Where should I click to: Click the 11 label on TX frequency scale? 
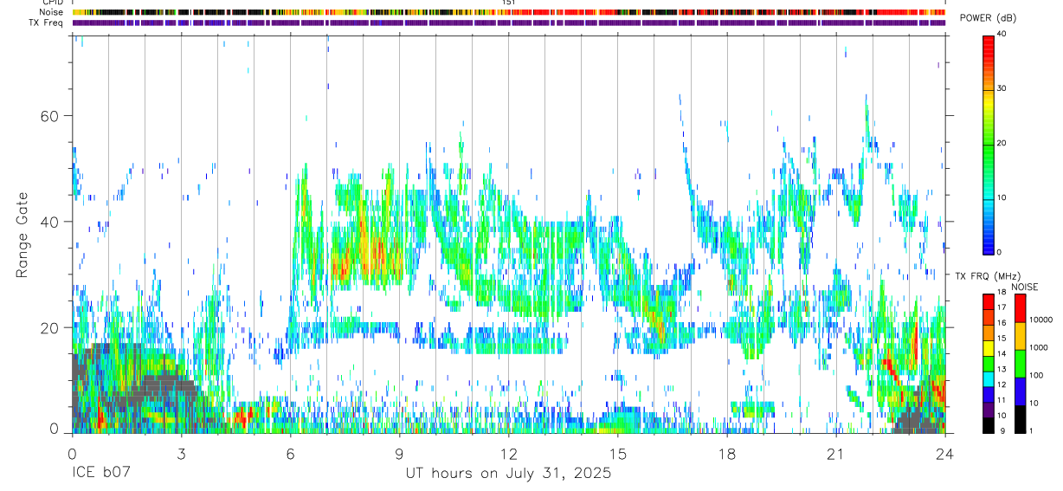(1001, 401)
